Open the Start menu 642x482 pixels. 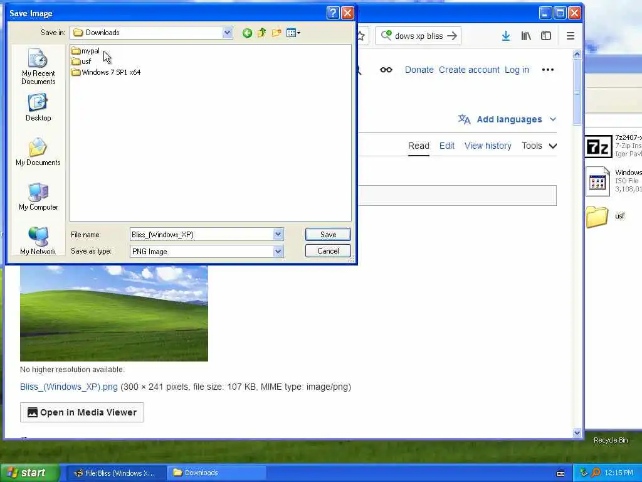coord(30,473)
